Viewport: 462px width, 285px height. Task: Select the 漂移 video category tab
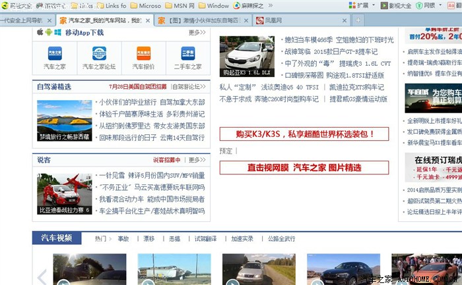[x=148, y=238]
